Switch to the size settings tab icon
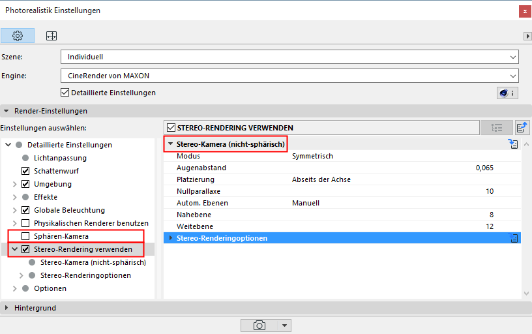The image size is (532, 334). (x=52, y=36)
